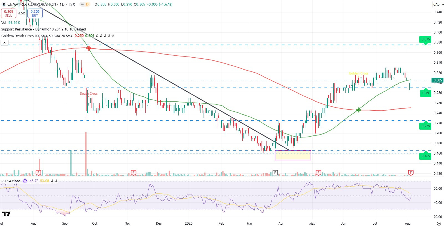444x226 pixels.
Task: Click the May label on time axis
Action: pos(312,223)
